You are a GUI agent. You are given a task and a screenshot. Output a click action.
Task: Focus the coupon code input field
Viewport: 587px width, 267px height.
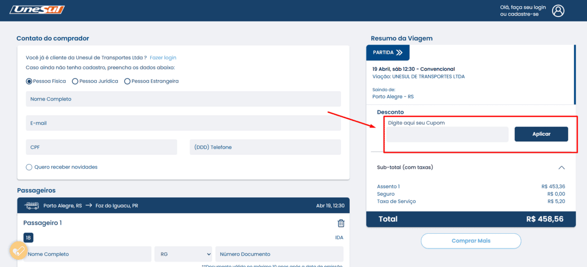tap(448, 134)
